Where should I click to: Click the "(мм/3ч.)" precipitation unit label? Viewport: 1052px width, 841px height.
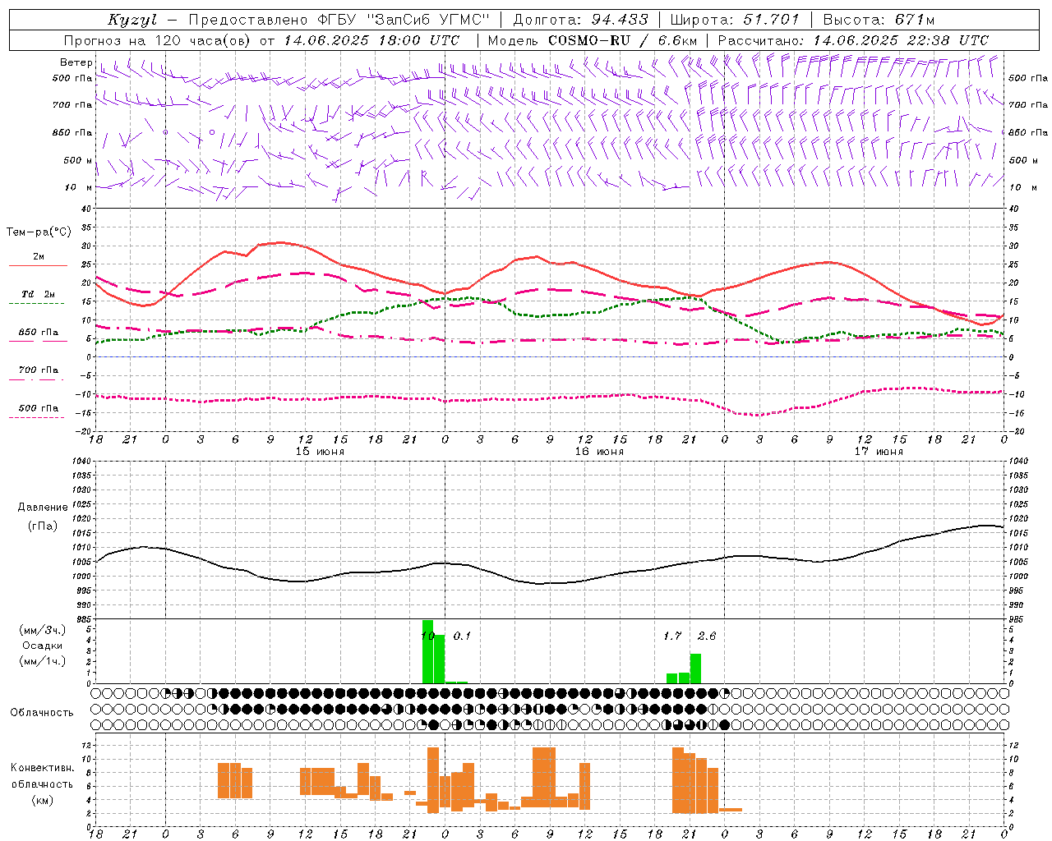pos(42,630)
